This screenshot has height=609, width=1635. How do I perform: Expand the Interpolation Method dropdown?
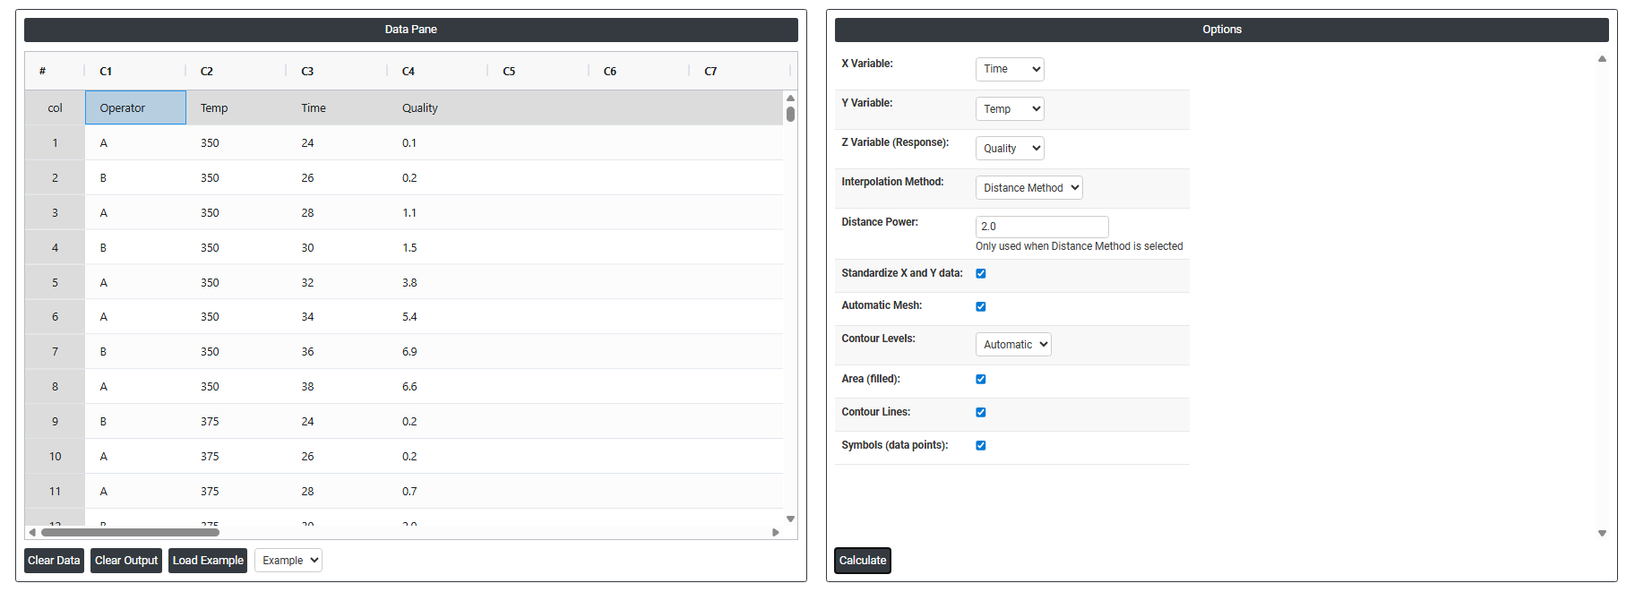pos(1028,188)
